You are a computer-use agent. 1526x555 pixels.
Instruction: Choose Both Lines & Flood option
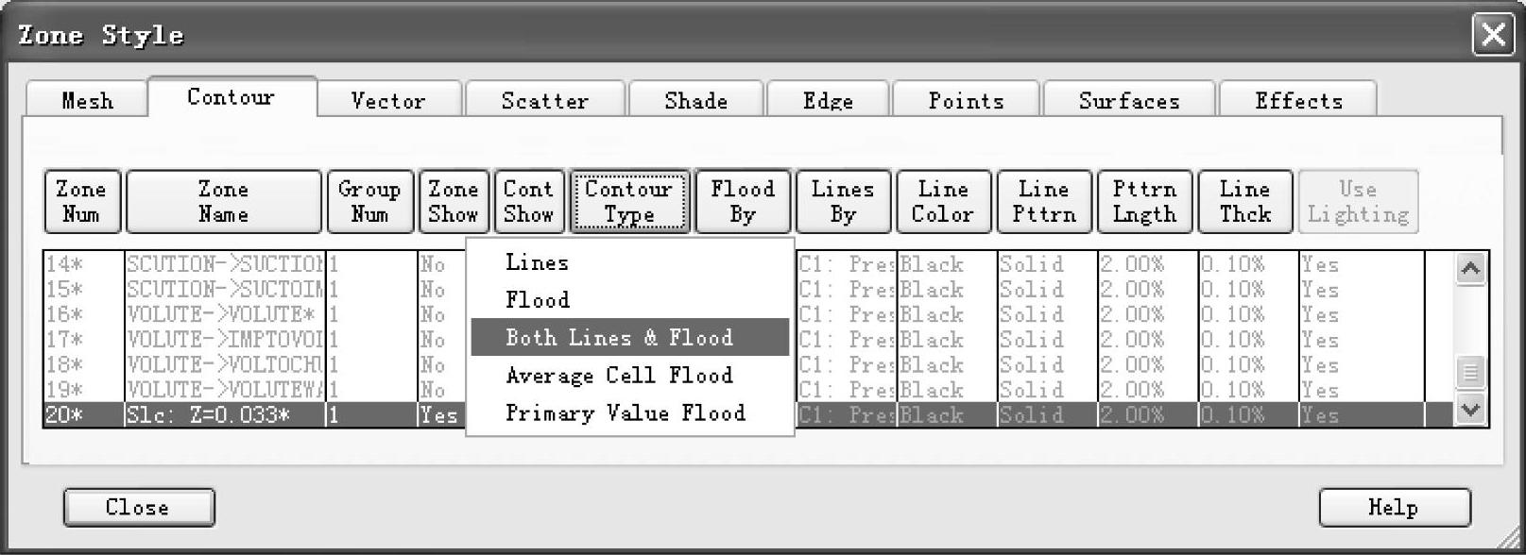619,337
